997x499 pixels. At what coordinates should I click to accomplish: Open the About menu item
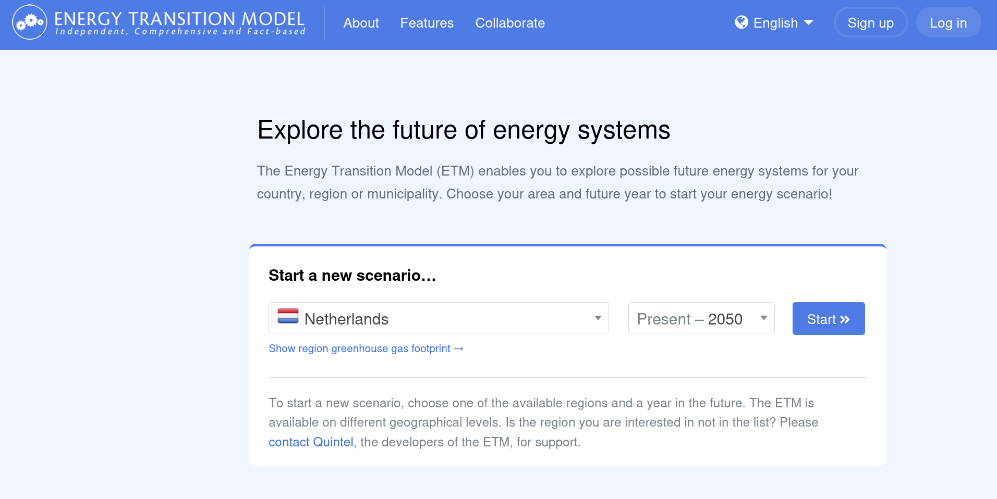(x=361, y=23)
